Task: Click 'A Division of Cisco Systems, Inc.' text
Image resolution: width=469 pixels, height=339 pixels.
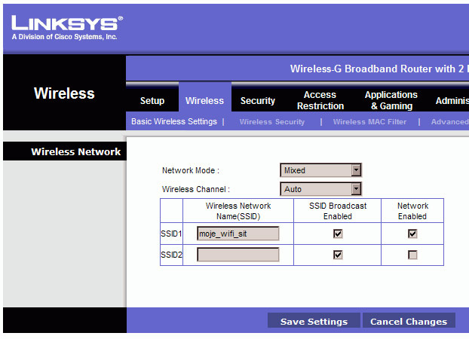Action: [x=64, y=37]
